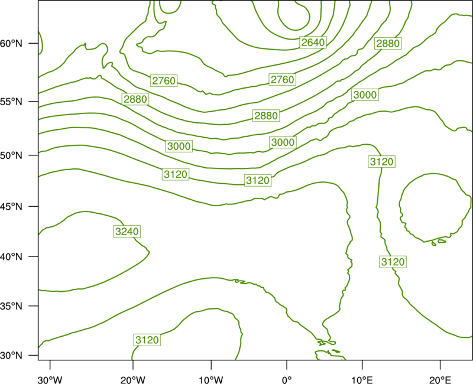Viewport: 473px width, 384px height.
Task: Pick the 0° longitude axis label
Action: 287,380
